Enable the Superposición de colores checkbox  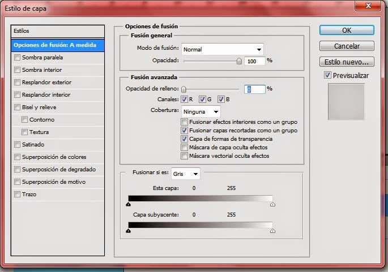coord(17,157)
